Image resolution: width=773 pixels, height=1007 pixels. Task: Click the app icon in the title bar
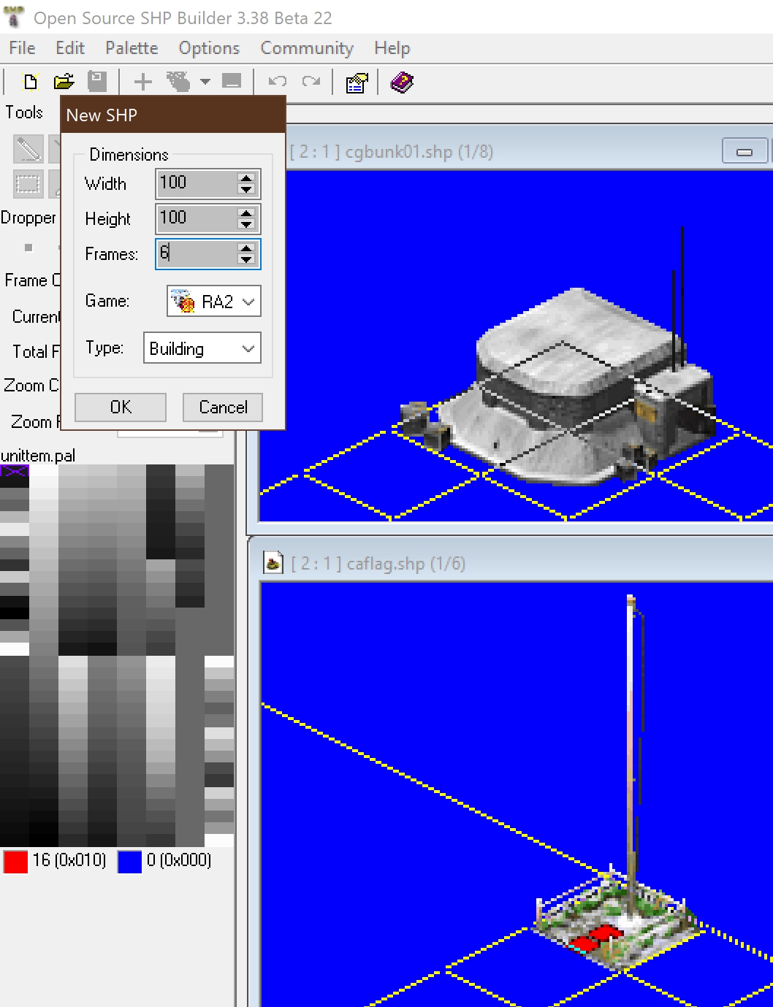[14, 18]
